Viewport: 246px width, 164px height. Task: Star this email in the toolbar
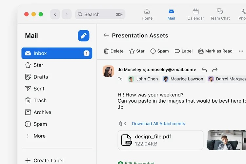(x=137, y=51)
